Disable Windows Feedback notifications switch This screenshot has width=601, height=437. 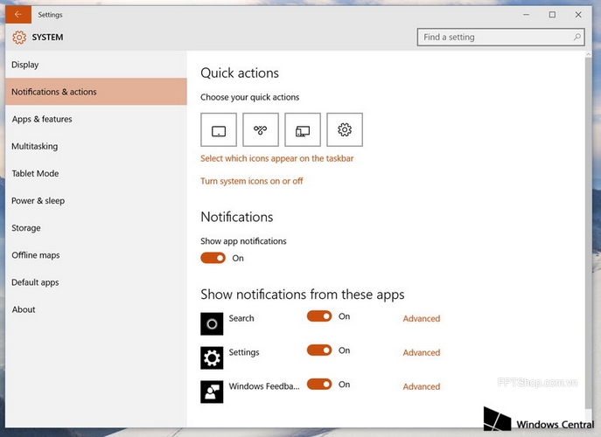click(x=319, y=385)
